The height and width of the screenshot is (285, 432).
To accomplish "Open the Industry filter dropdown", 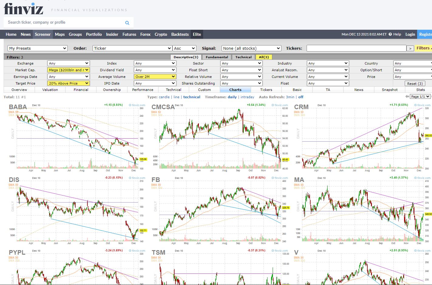I will [x=328, y=63].
